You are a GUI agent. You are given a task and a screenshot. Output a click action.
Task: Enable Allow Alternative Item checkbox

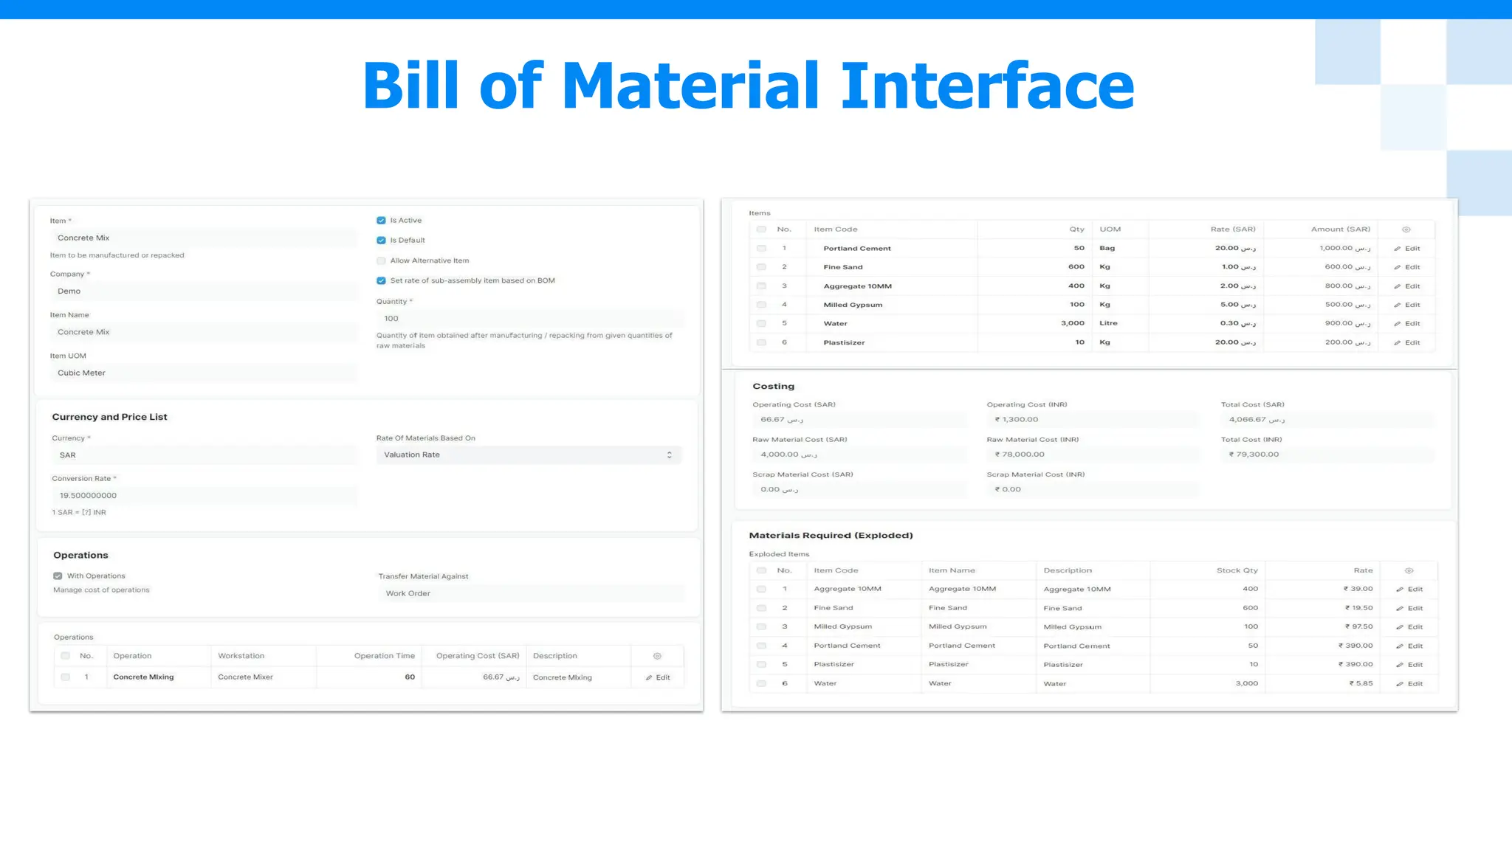[381, 260]
